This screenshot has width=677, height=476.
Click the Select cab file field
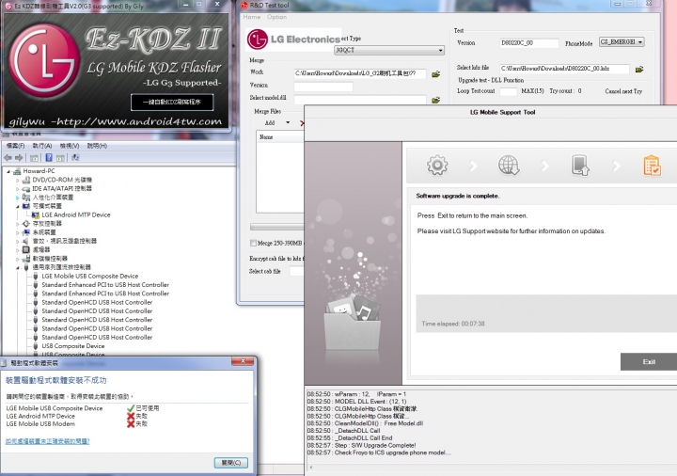pos(296,271)
